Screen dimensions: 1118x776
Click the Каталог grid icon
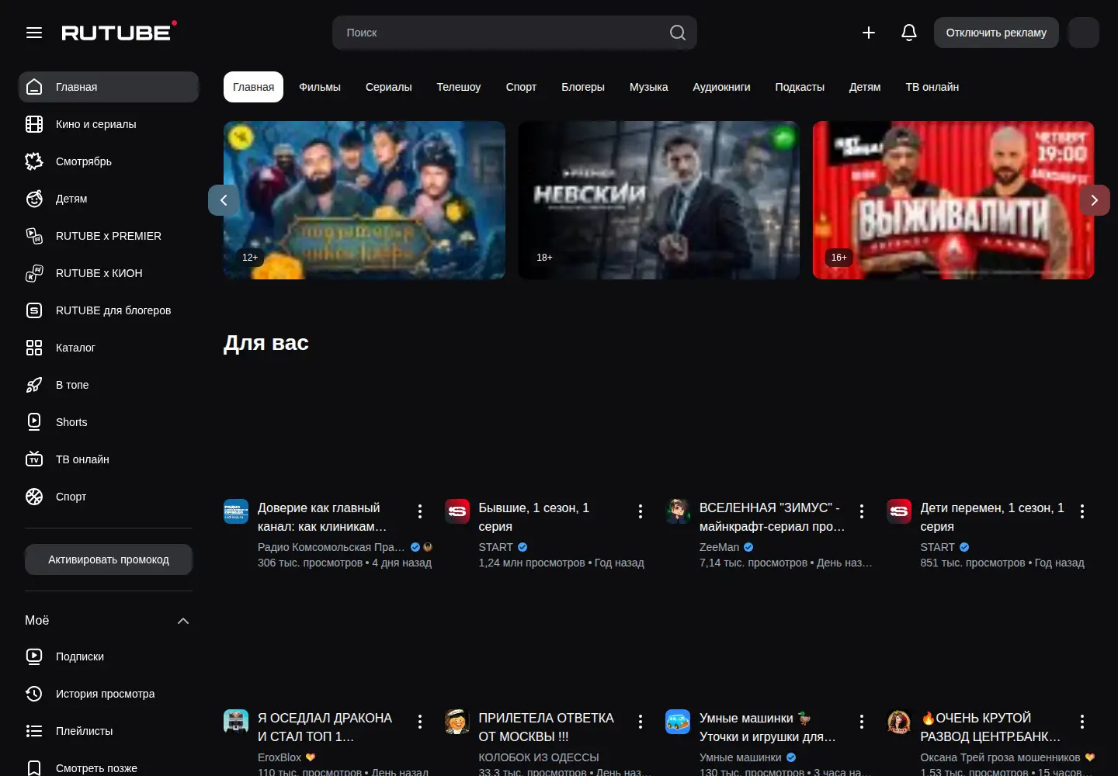pyautogui.click(x=34, y=348)
